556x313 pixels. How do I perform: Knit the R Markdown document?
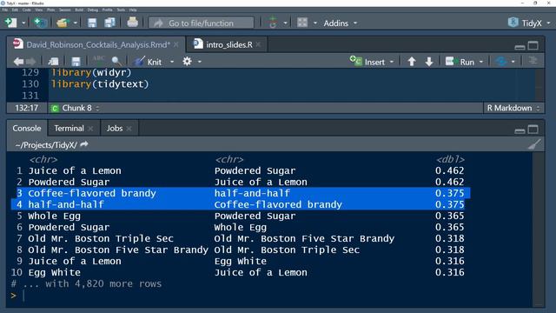(x=148, y=62)
